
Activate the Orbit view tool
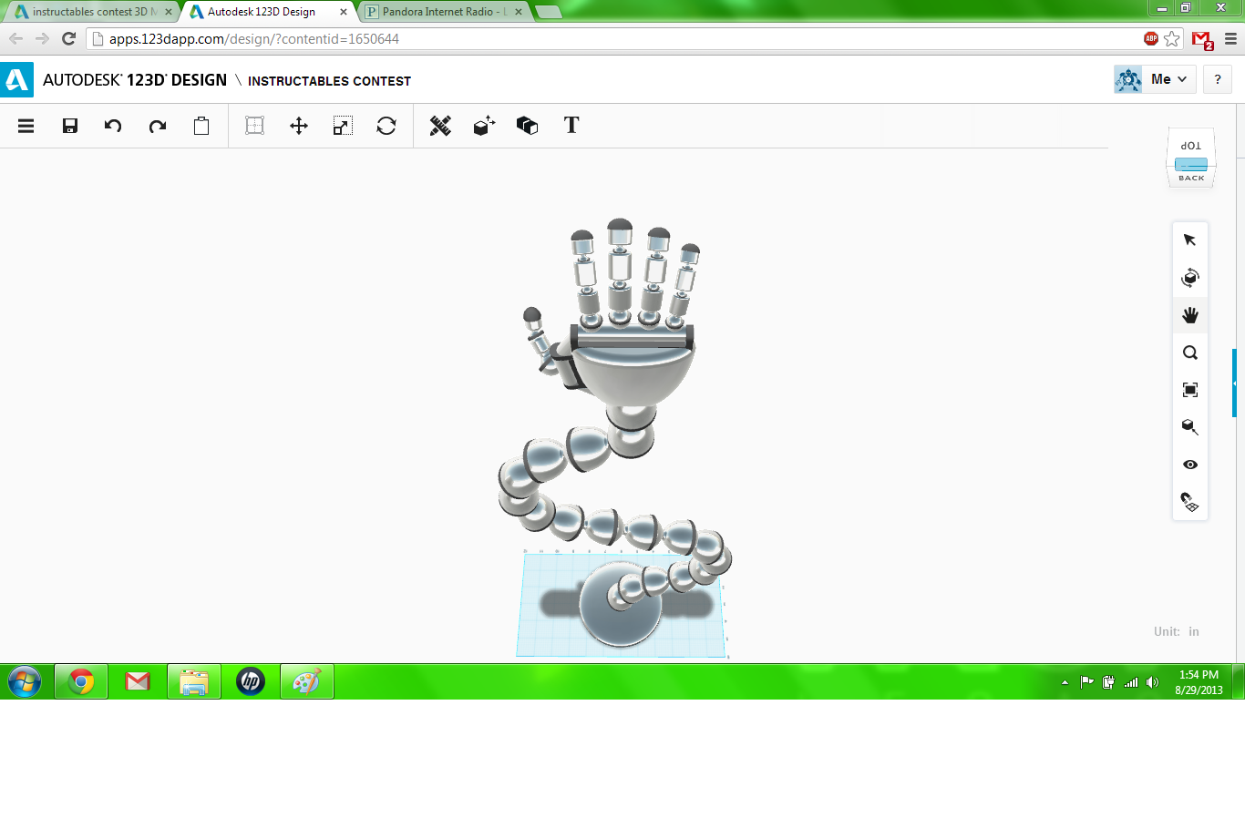click(1190, 278)
